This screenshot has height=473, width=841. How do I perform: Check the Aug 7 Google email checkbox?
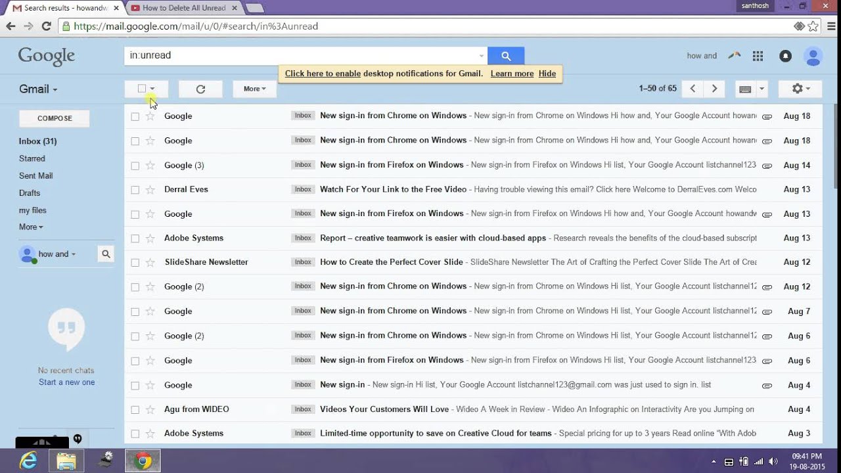[x=135, y=311]
